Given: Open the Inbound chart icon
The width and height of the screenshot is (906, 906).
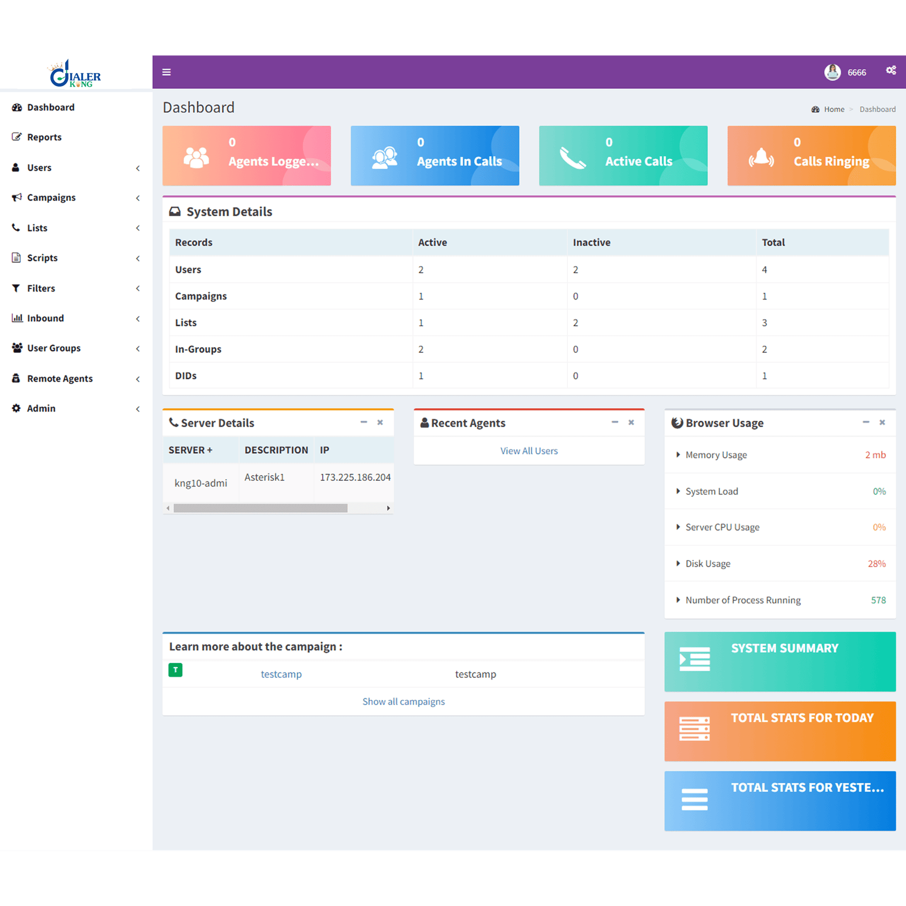Looking at the screenshot, I should point(16,318).
